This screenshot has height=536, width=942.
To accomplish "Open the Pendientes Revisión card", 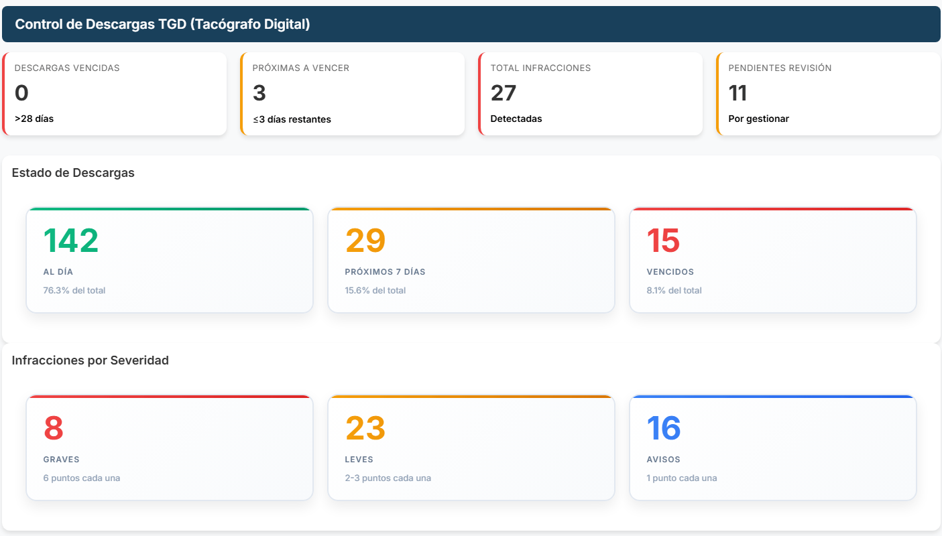I will coord(828,94).
